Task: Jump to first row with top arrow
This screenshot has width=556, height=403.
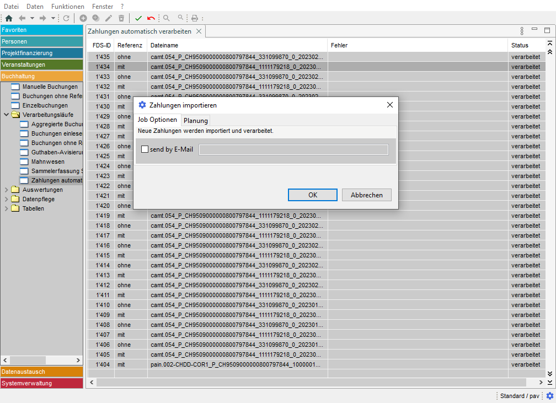Action: [x=549, y=43]
